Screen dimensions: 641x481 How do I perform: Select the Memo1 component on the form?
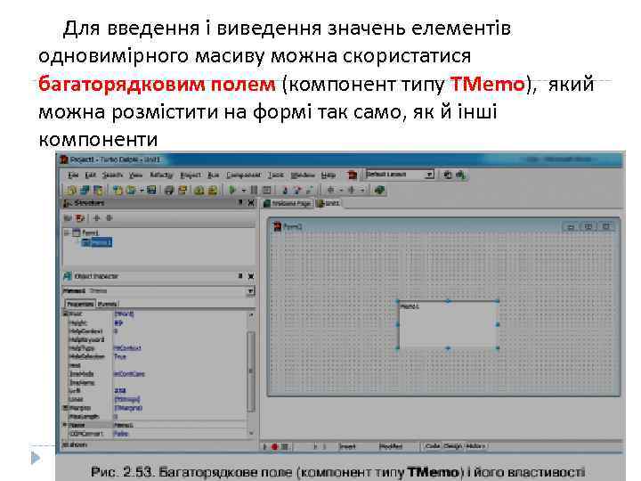pyautogui.click(x=448, y=325)
